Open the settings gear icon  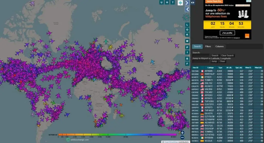[x=186, y=17]
